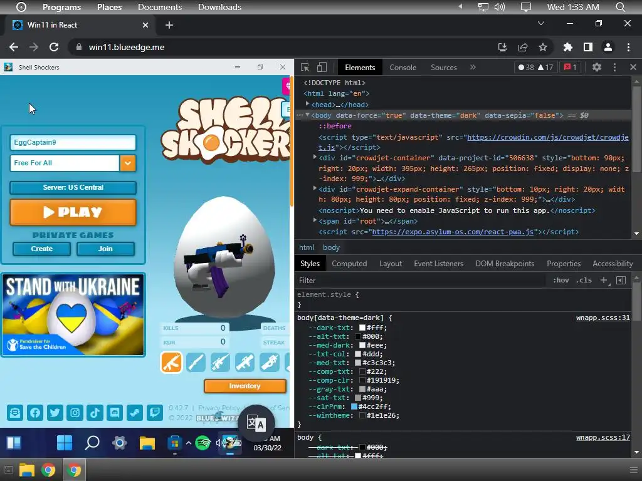Expand hidden tray icons caret on Win11 taskbar

(188, 443)
